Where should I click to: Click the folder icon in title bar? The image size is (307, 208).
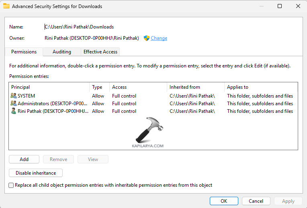(6, 6)
